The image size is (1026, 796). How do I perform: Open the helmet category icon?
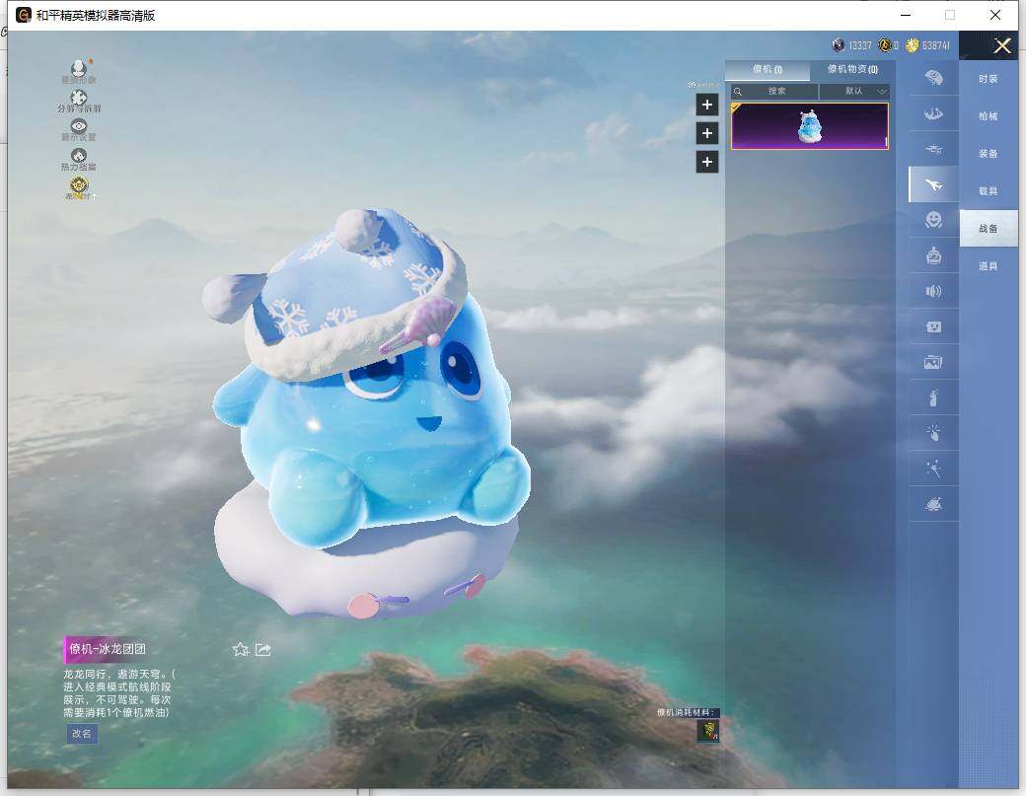tap(933, 79)
